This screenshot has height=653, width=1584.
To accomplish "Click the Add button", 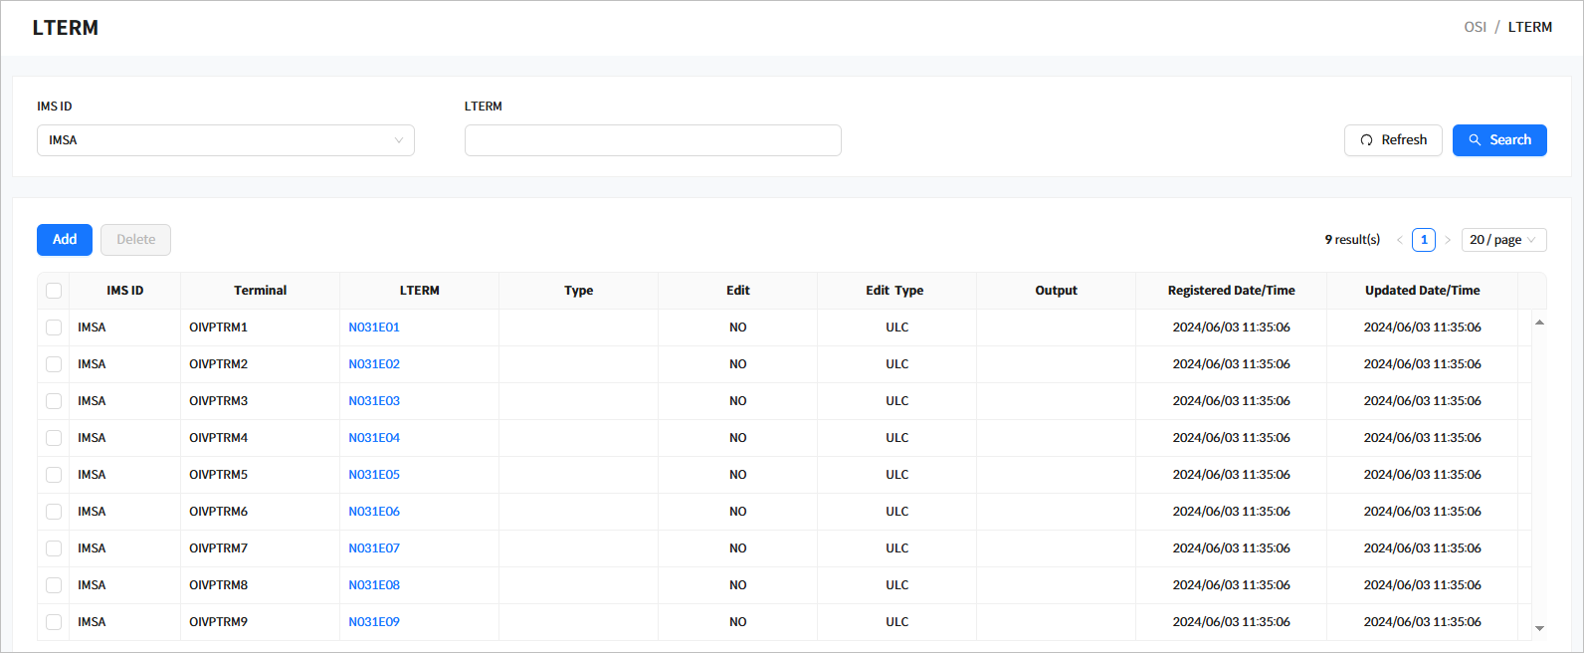I will [x=65, y=240].
